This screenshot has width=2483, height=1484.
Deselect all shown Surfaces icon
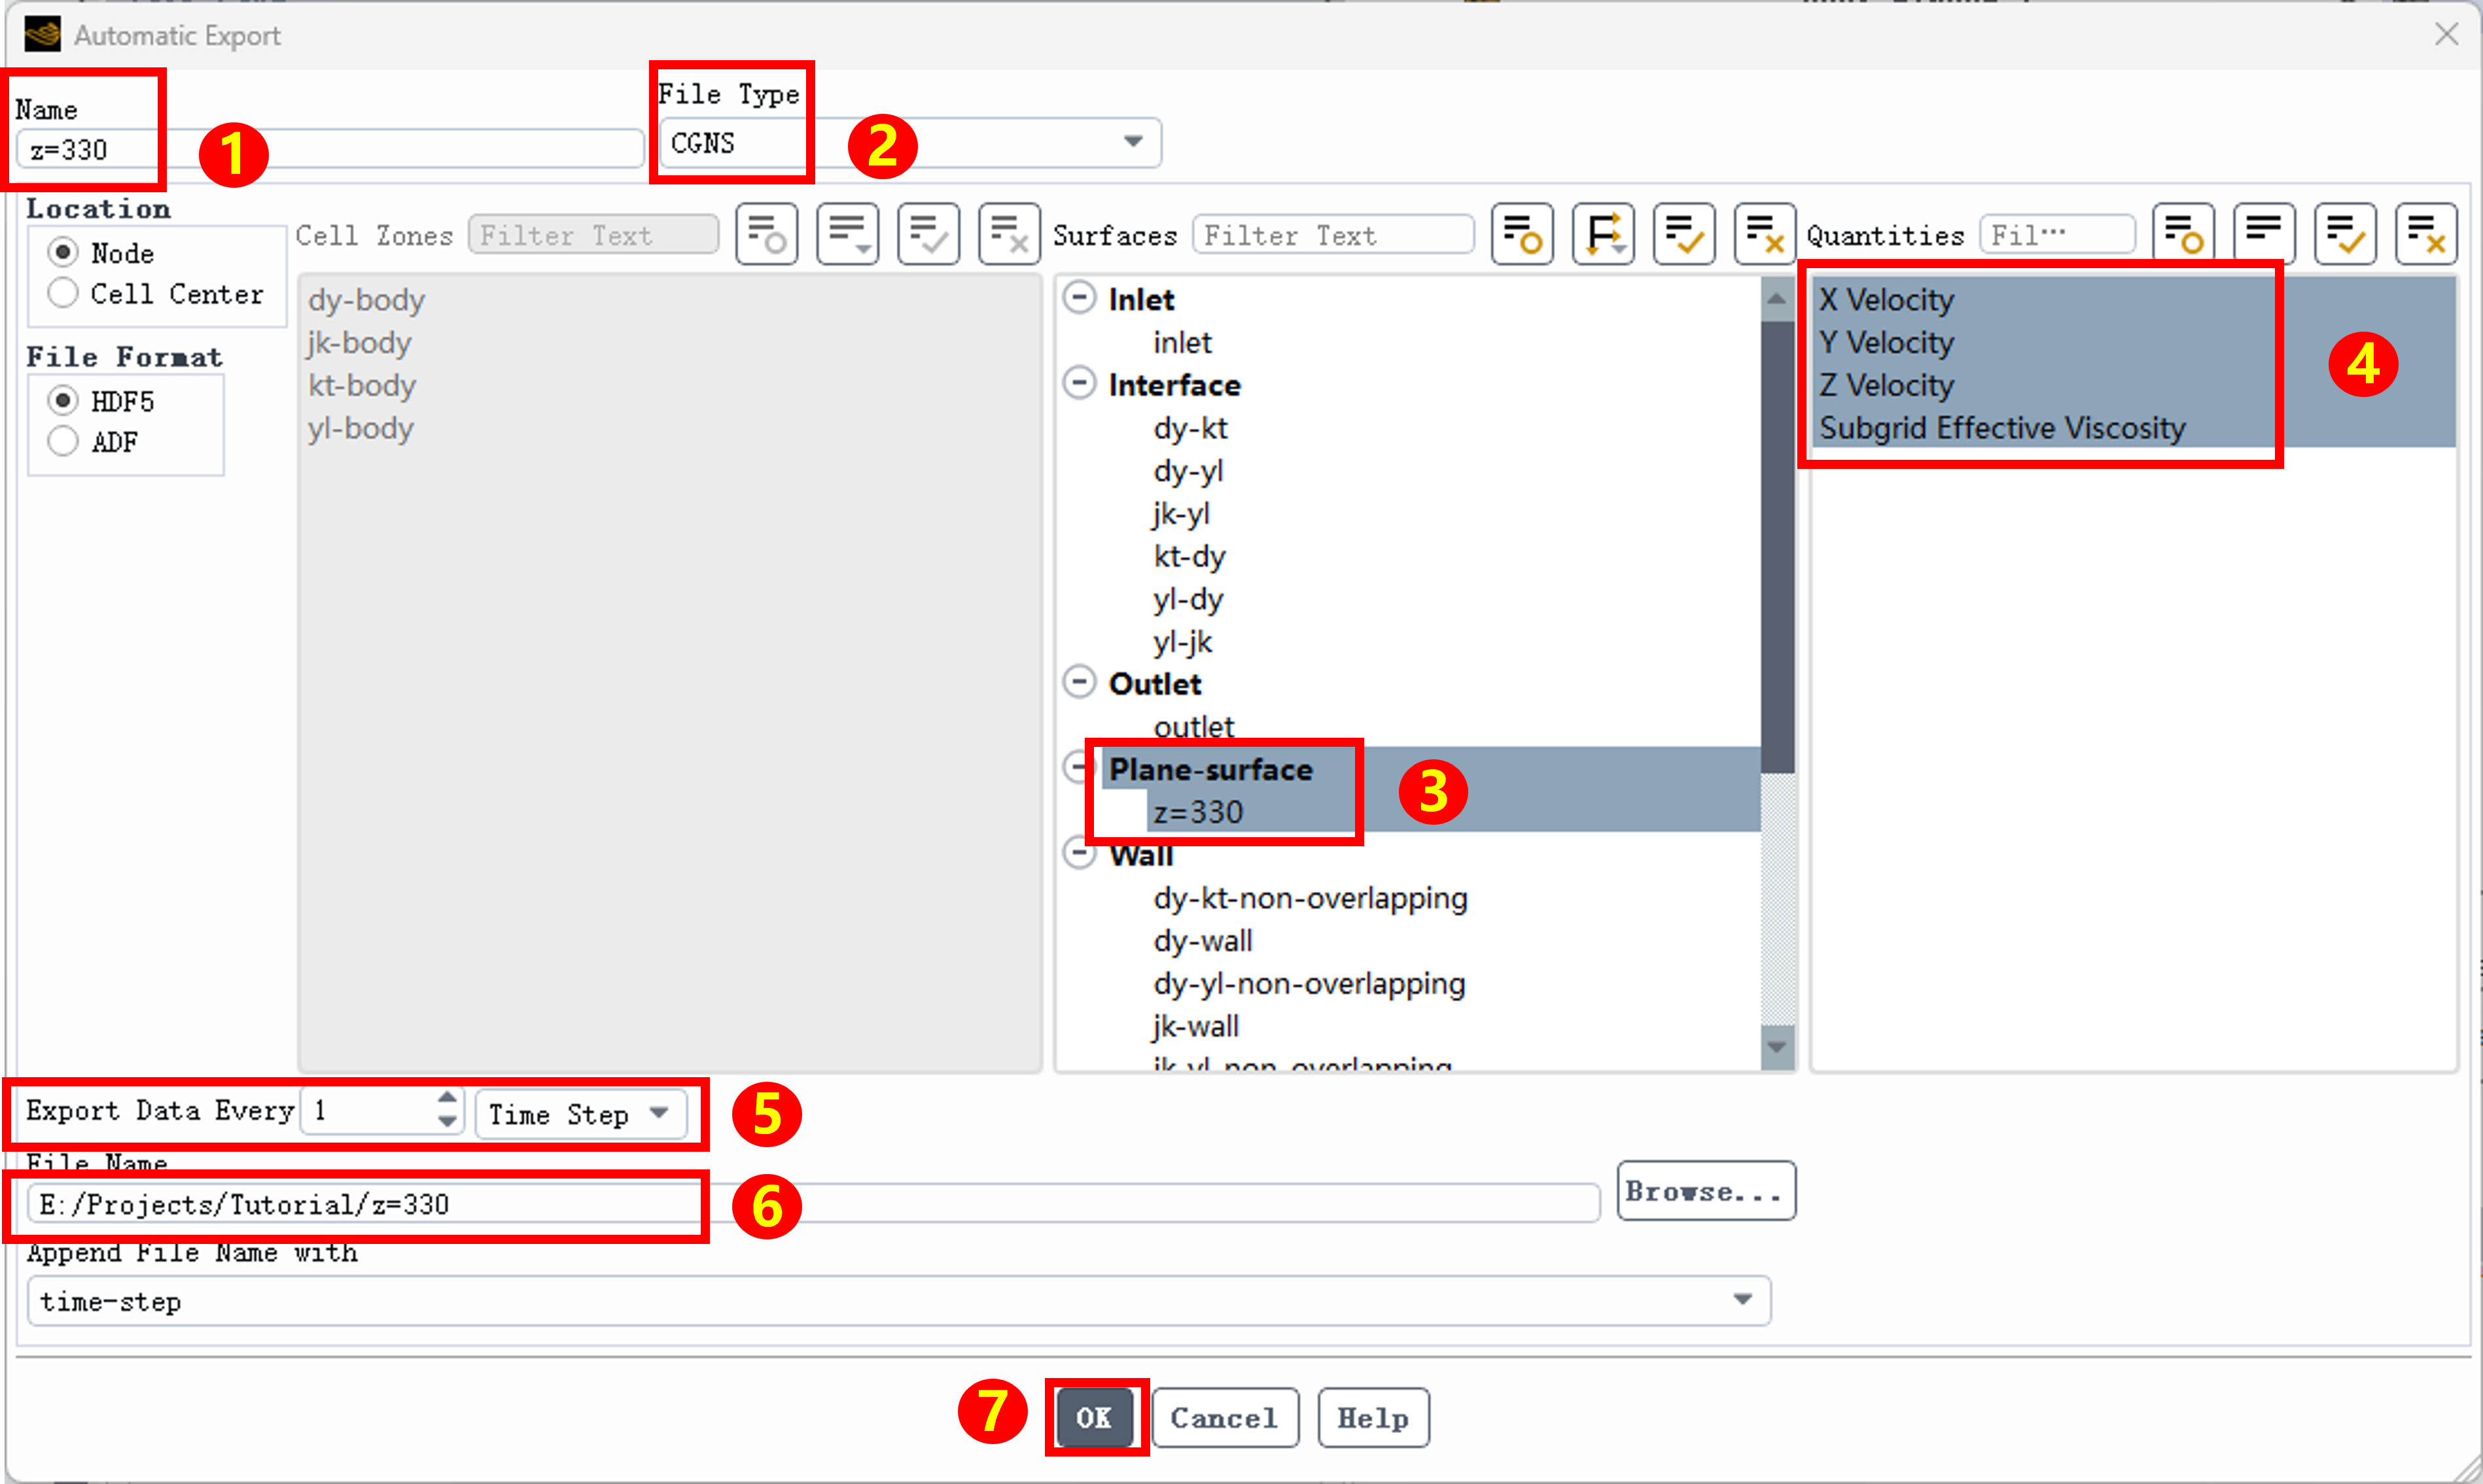[x=1765, y=234]
